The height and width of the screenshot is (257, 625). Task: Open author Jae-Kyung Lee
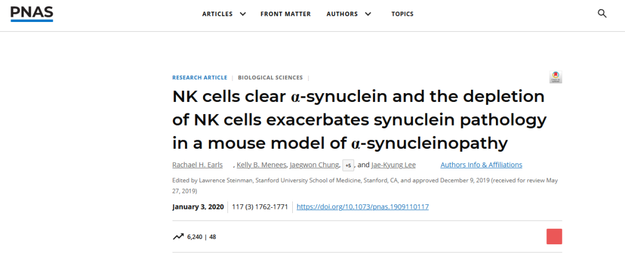click(x=394, y=165)
